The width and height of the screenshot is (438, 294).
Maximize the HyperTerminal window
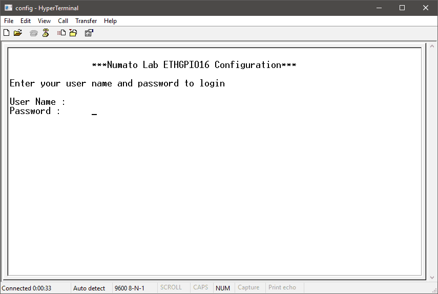coord(402,8)
